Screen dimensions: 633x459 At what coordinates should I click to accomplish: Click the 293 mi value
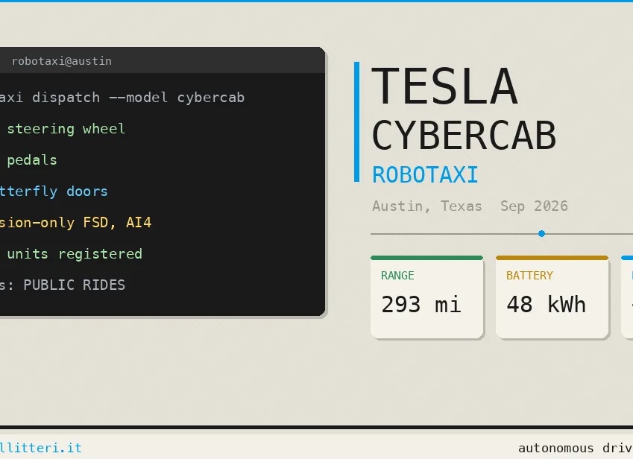point(421,305)
